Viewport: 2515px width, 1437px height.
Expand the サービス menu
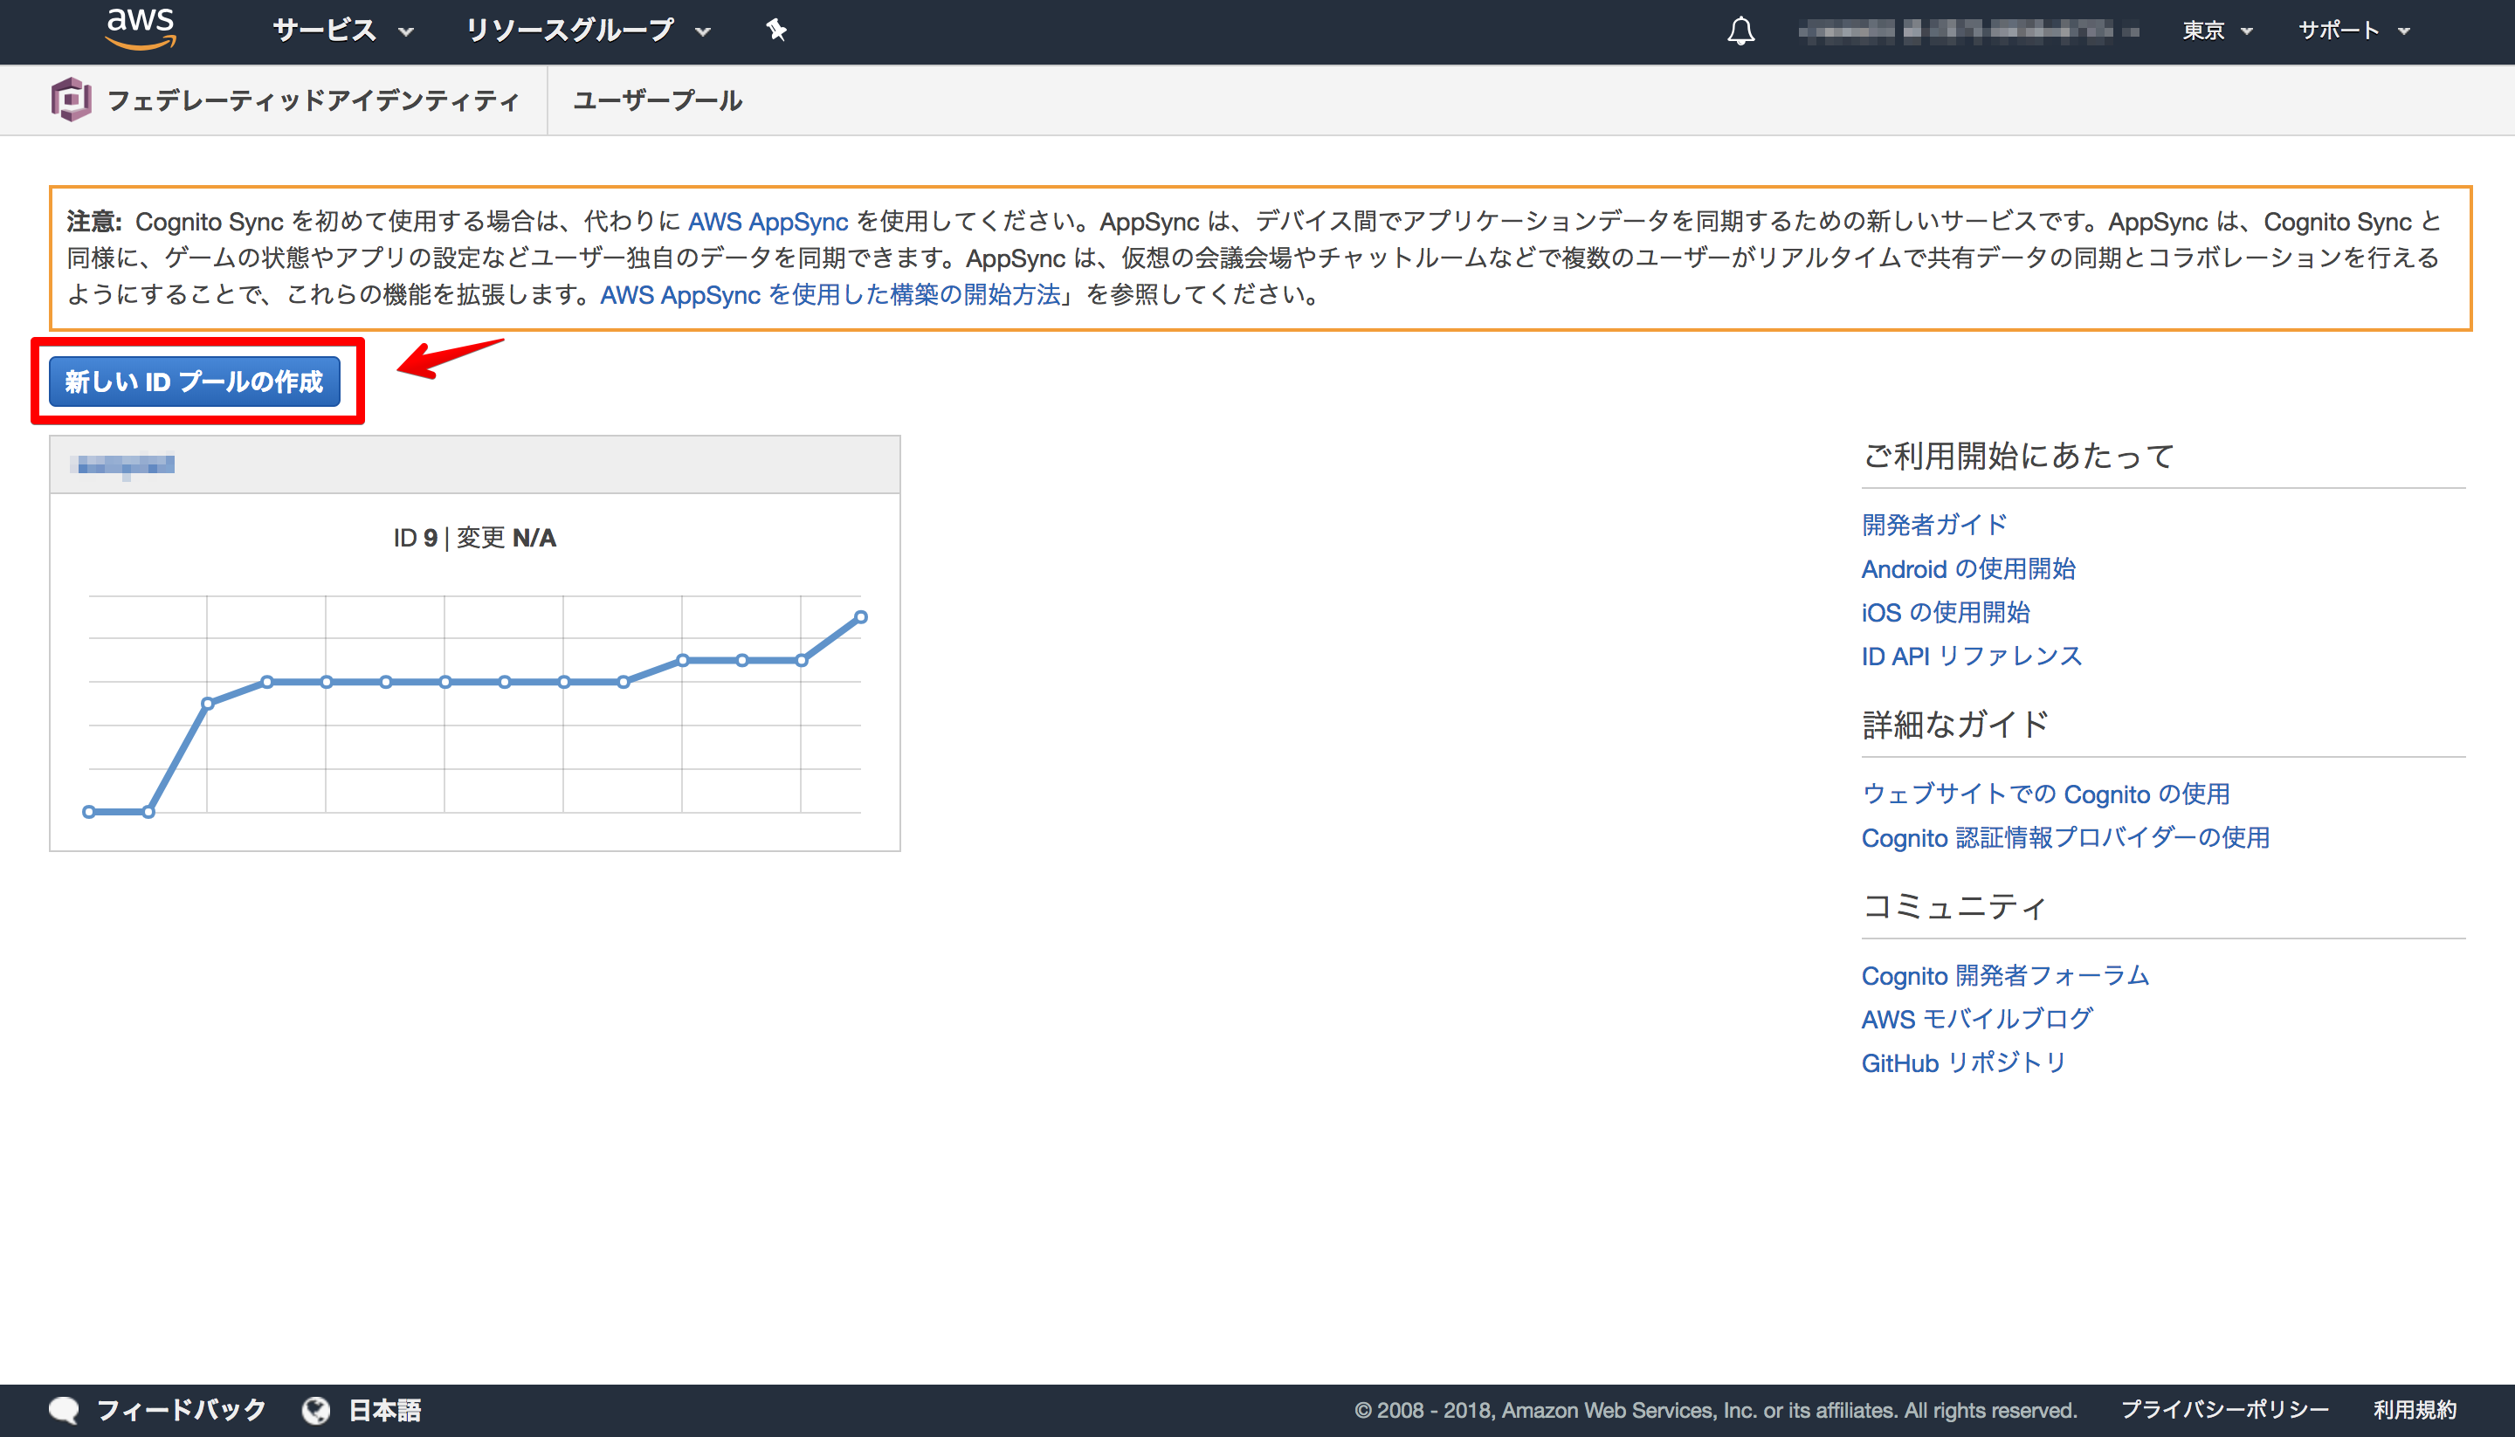[342, 31]
